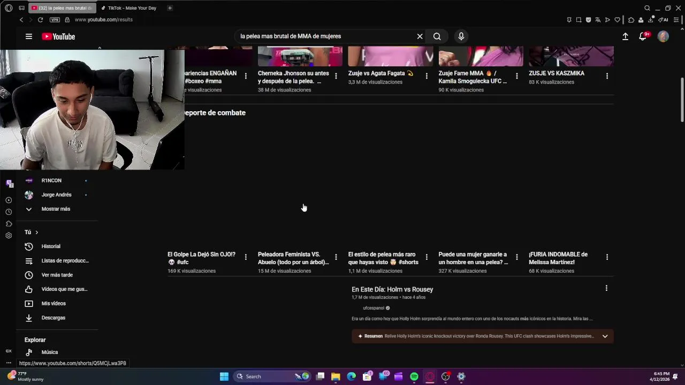Open Historial in the sidebar
Viewport: 685px width, 385px height.
pyautogui.click(x=56, y=247)
